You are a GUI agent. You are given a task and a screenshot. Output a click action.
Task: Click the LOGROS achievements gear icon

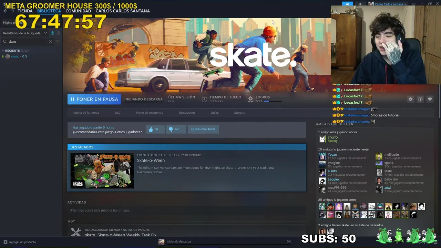250,99
